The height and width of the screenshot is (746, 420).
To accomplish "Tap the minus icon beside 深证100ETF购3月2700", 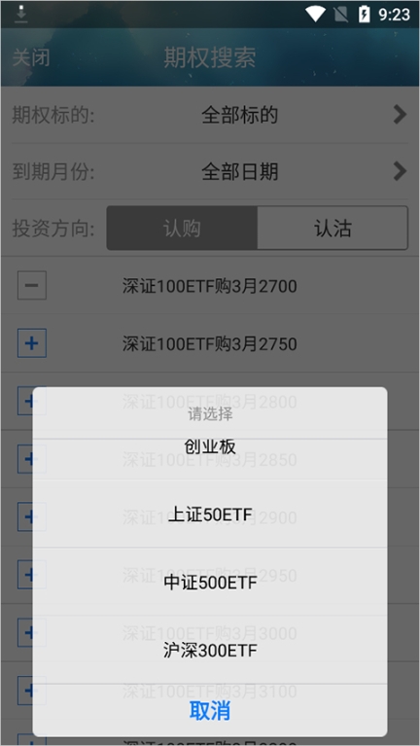I will tap(32, 285).
